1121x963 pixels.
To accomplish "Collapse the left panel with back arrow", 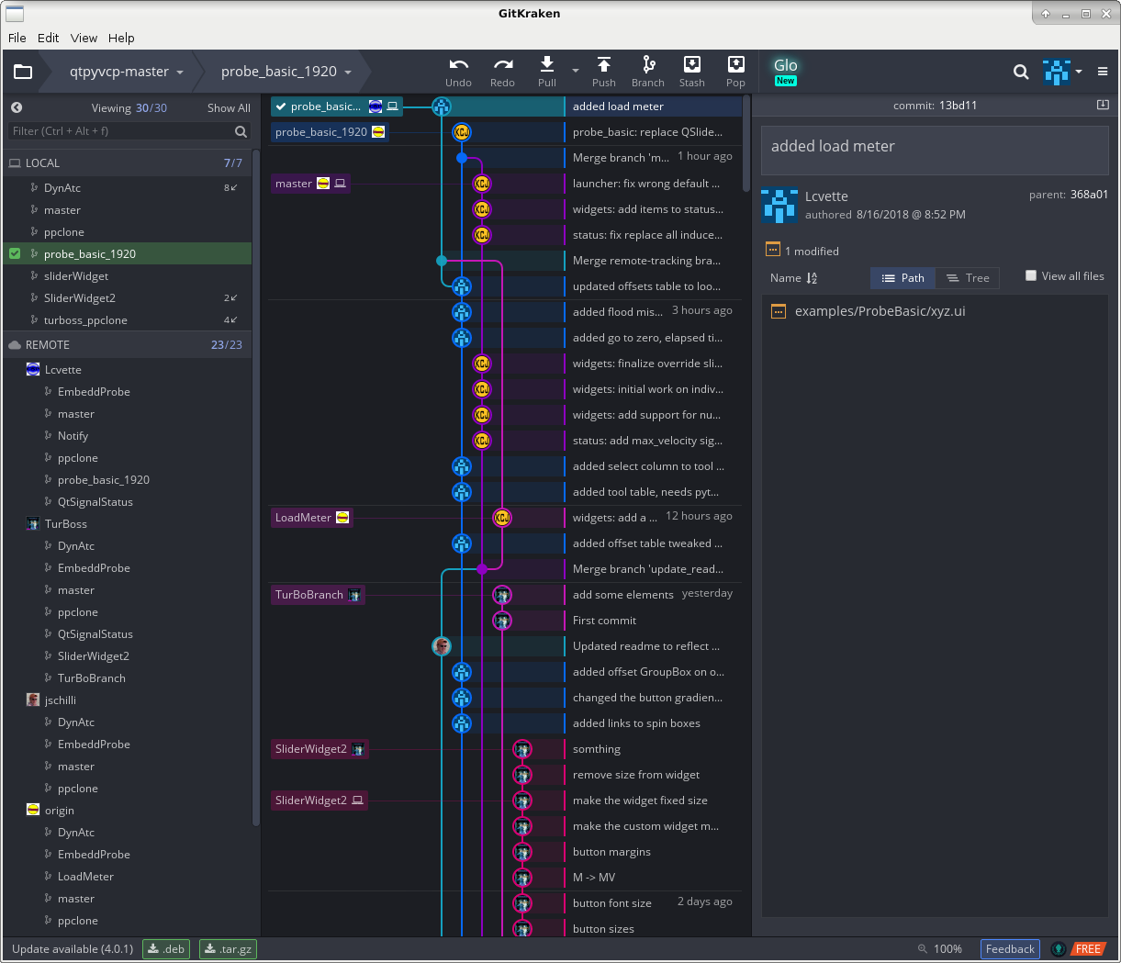I will coord(17,107).
